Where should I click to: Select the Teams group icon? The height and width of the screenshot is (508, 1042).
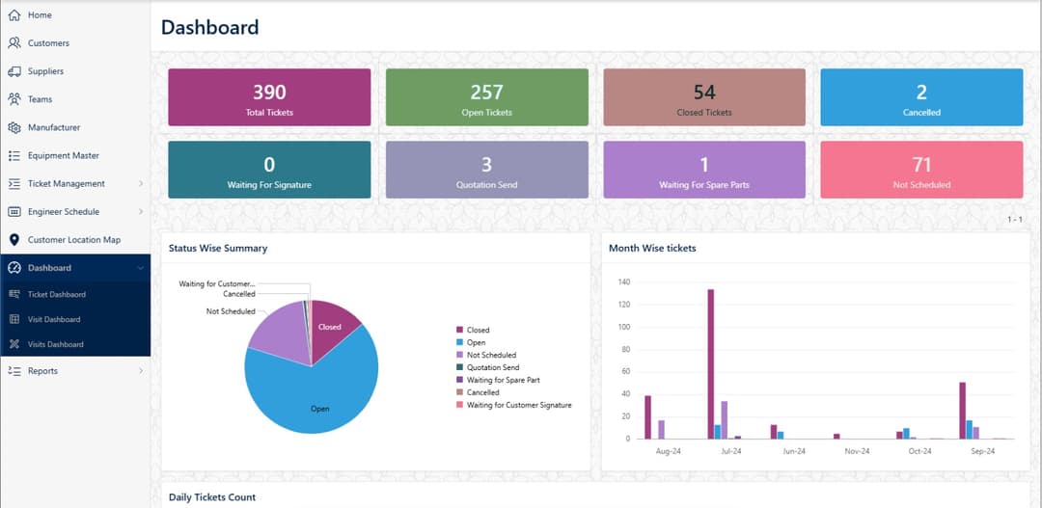coord(14,99)
